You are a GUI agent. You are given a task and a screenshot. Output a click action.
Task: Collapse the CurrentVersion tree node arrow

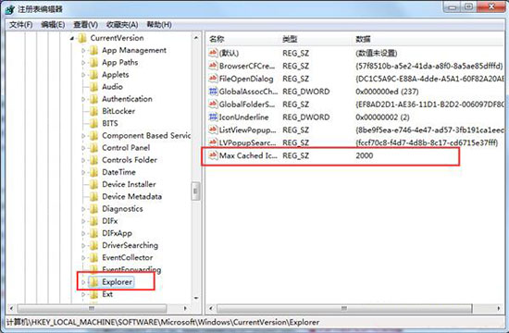tap(72, 39)
